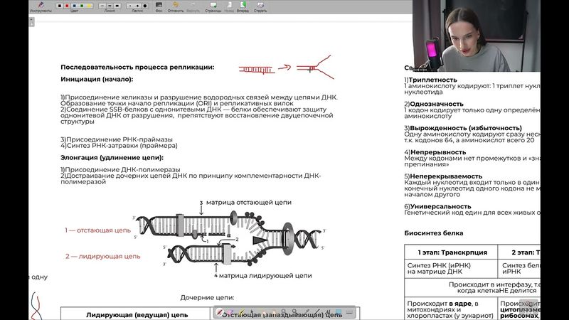
Task: Select the capture region tool
Action: tap(339, 312)
